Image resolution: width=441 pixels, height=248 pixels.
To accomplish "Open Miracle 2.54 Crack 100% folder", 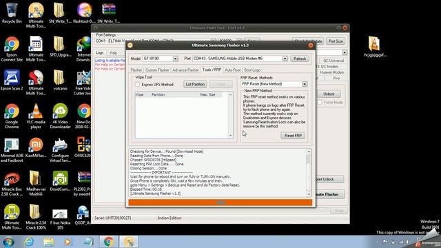I will click(x=36, y=216).
